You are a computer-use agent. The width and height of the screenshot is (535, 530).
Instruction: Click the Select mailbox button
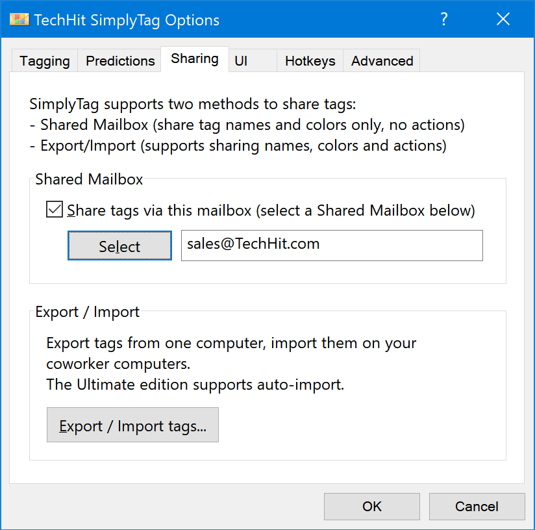coord(119,246)
